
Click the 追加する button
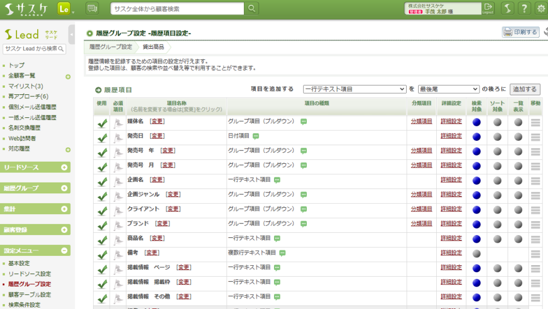524,89
